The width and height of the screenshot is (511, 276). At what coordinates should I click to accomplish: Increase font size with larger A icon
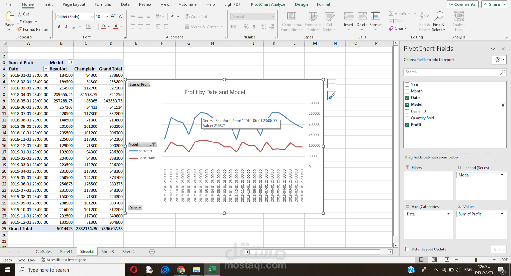pos(113,16)
